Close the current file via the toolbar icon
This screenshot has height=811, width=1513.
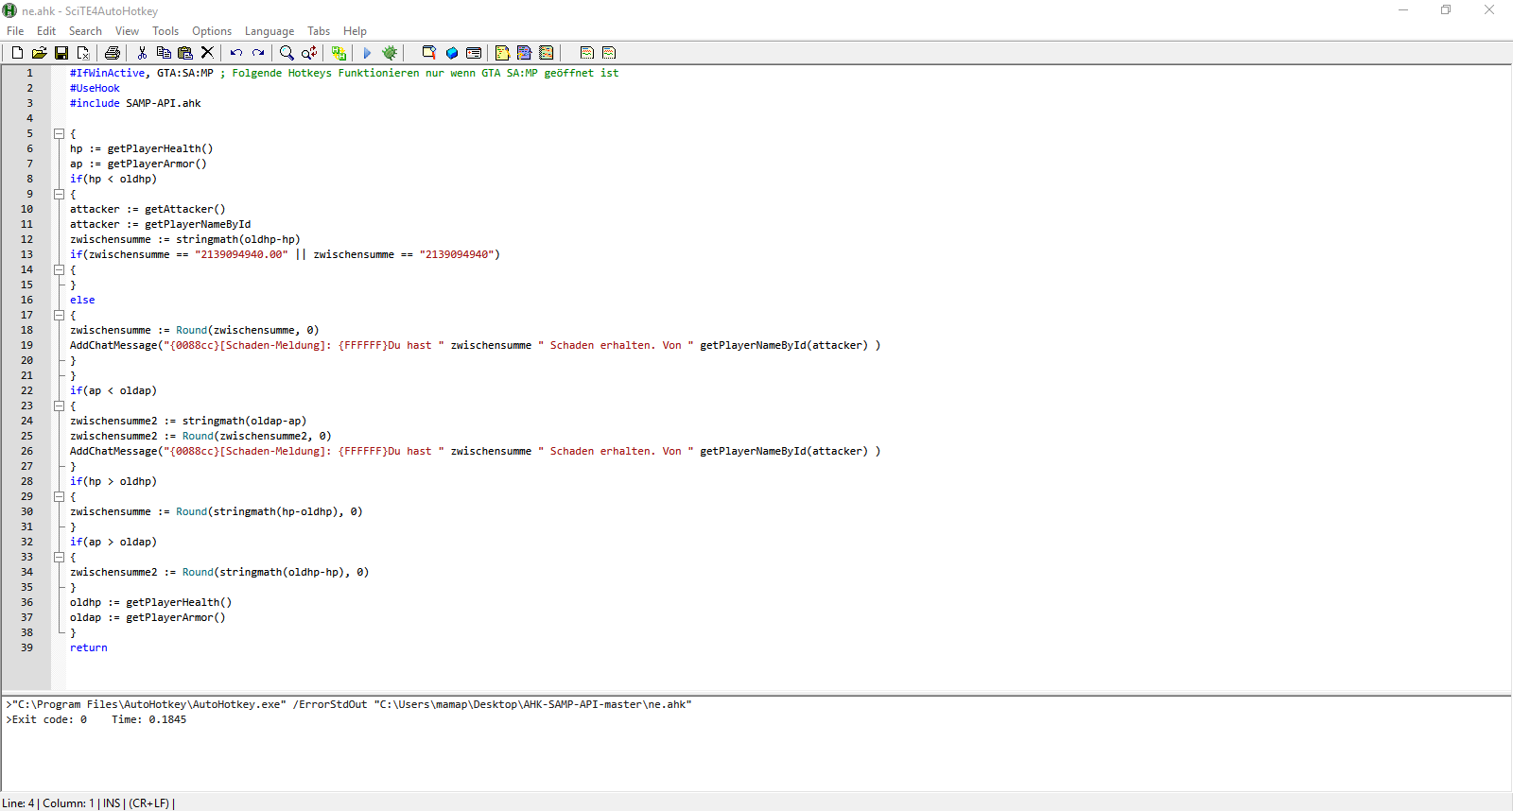(83, 53)
